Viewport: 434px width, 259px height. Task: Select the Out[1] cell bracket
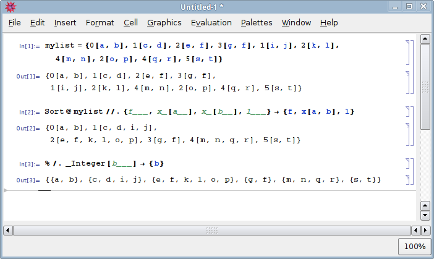pyautogui.click(x=407, y=82)
